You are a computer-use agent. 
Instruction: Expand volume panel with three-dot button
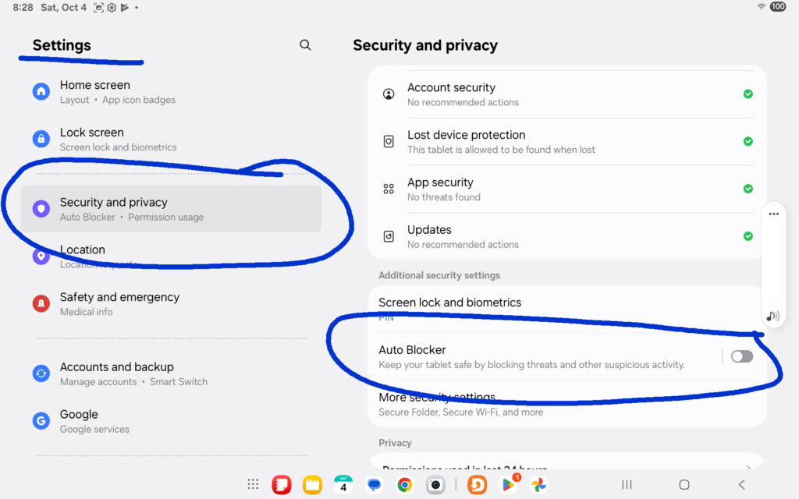(773, 214)
